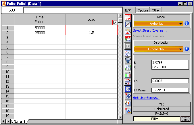This screenshot has height=125, width=194.
Task: Click the Calculate icon atop the vertical toolbar
Action: pos(128,17)
